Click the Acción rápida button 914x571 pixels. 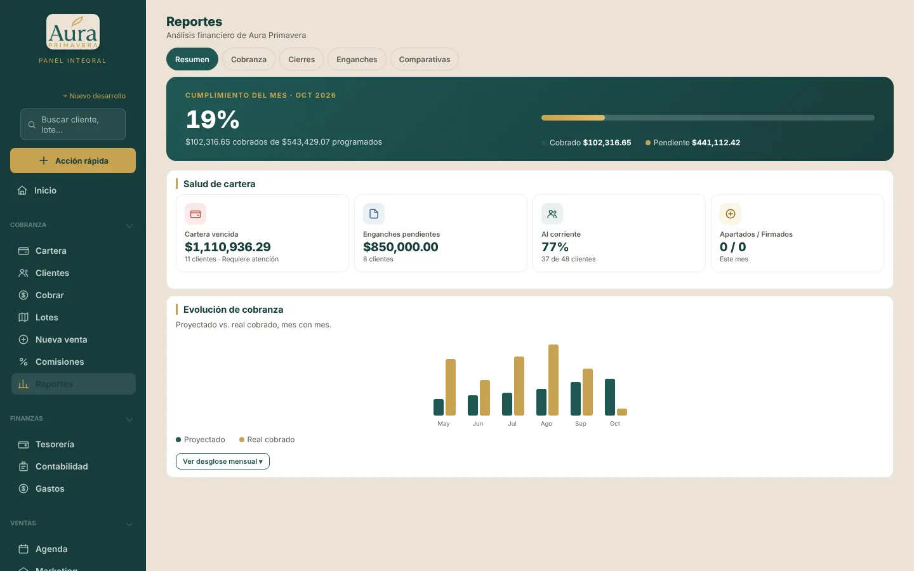73,161
